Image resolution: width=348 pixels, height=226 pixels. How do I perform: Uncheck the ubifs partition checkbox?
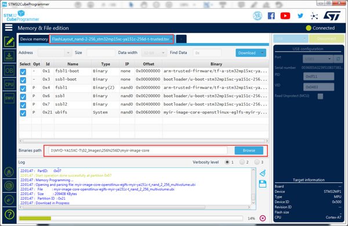23,113
